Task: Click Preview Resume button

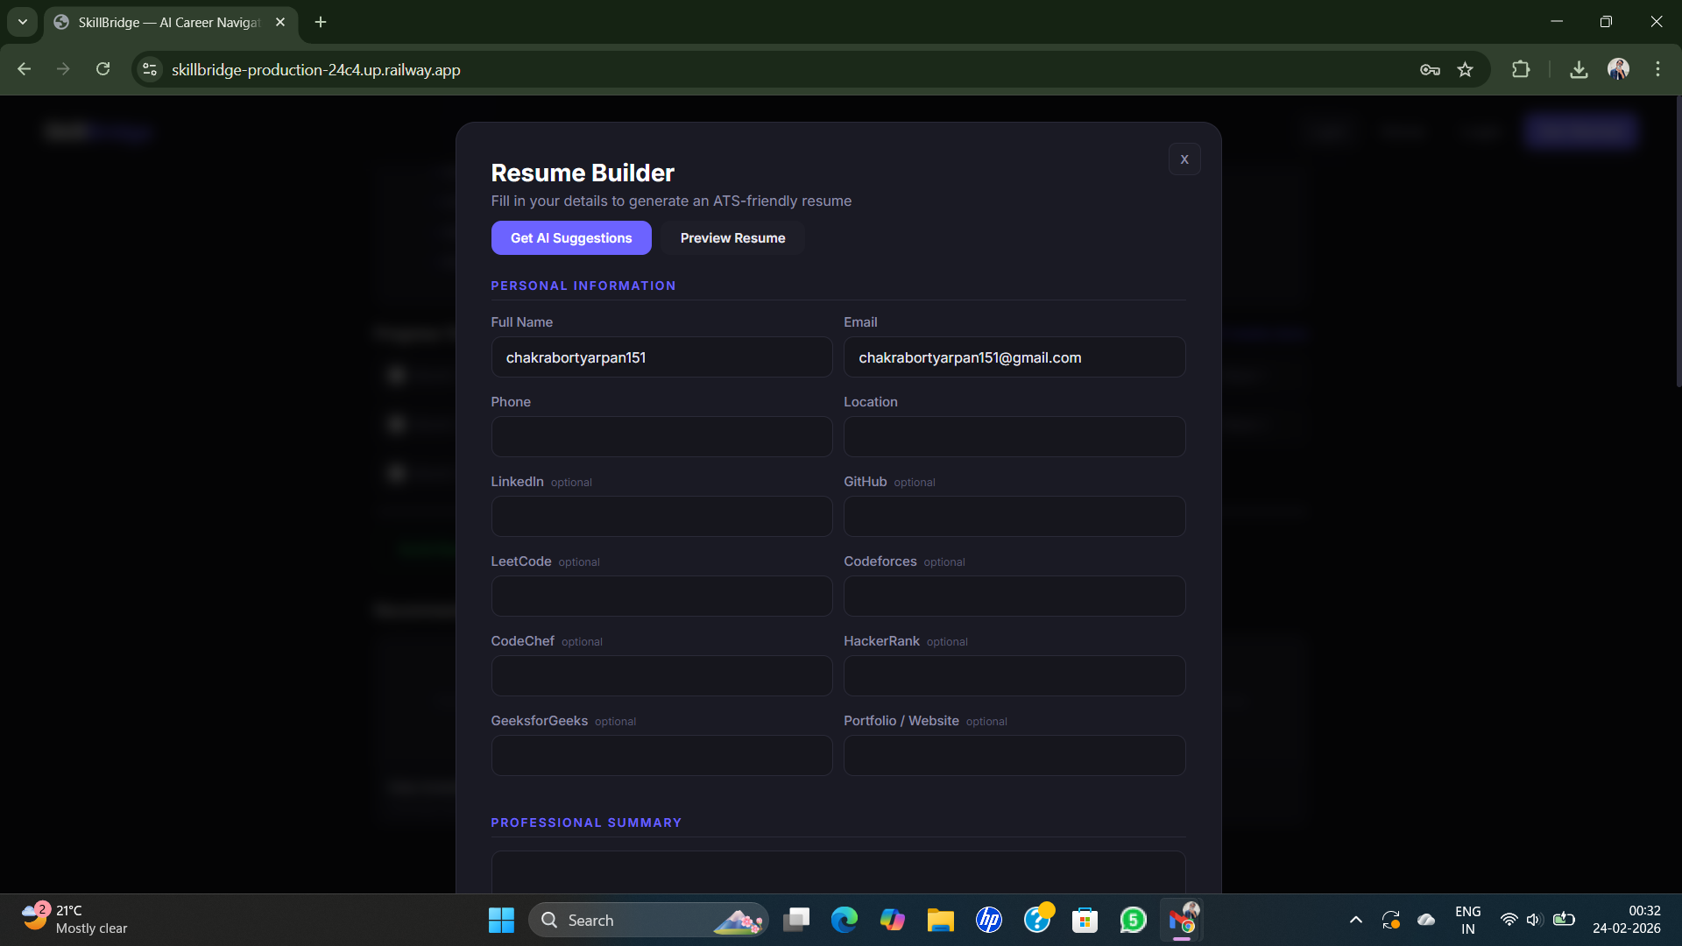Action: [x=732, y=238]
